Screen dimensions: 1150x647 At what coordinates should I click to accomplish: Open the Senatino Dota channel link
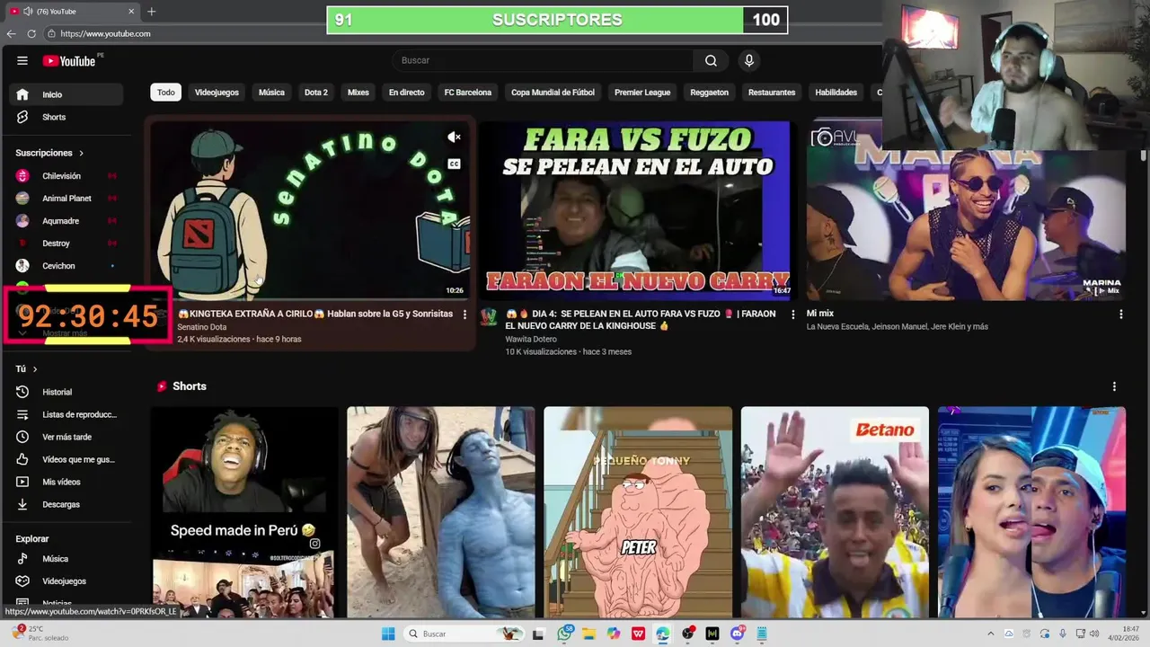point(201,327)
